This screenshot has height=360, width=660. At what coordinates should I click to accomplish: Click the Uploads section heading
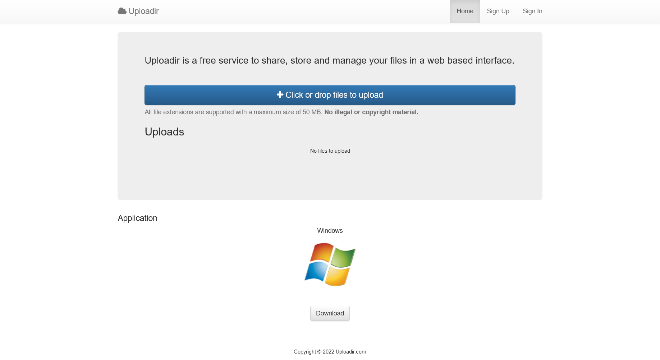tap(164, 132)
